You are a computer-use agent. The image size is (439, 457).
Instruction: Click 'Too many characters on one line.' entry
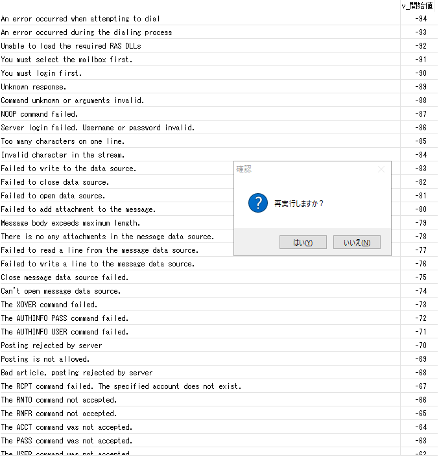(x=63, y=141)
